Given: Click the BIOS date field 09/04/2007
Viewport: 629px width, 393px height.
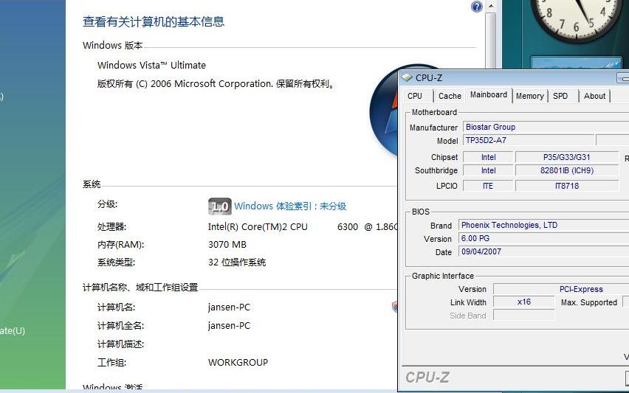Looking at the screenshot, I should (543, 251).
